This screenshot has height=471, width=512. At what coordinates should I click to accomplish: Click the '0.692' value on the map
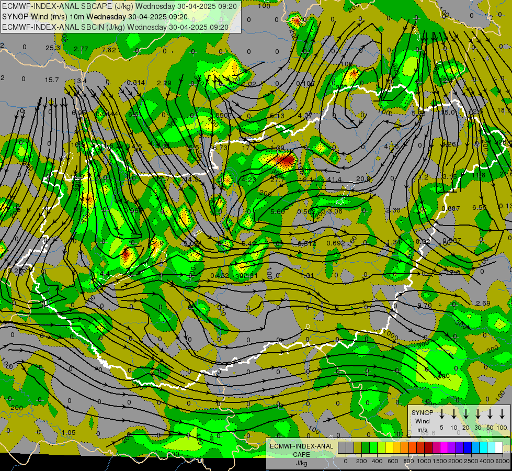[336, 243]
